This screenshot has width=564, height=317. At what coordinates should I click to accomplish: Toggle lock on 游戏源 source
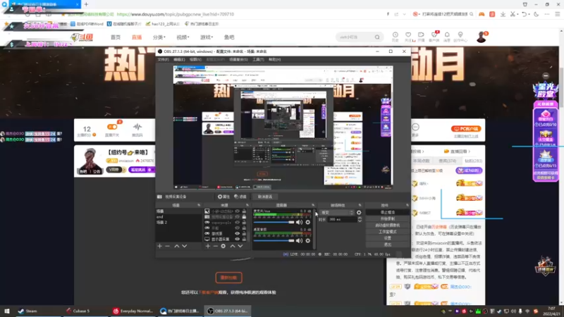pos(244,234)
